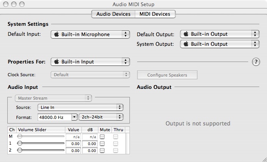Screen dimensions: 267x162
Task: Enable Thru checkbox for channel 2
Action: tap(116, 150)
